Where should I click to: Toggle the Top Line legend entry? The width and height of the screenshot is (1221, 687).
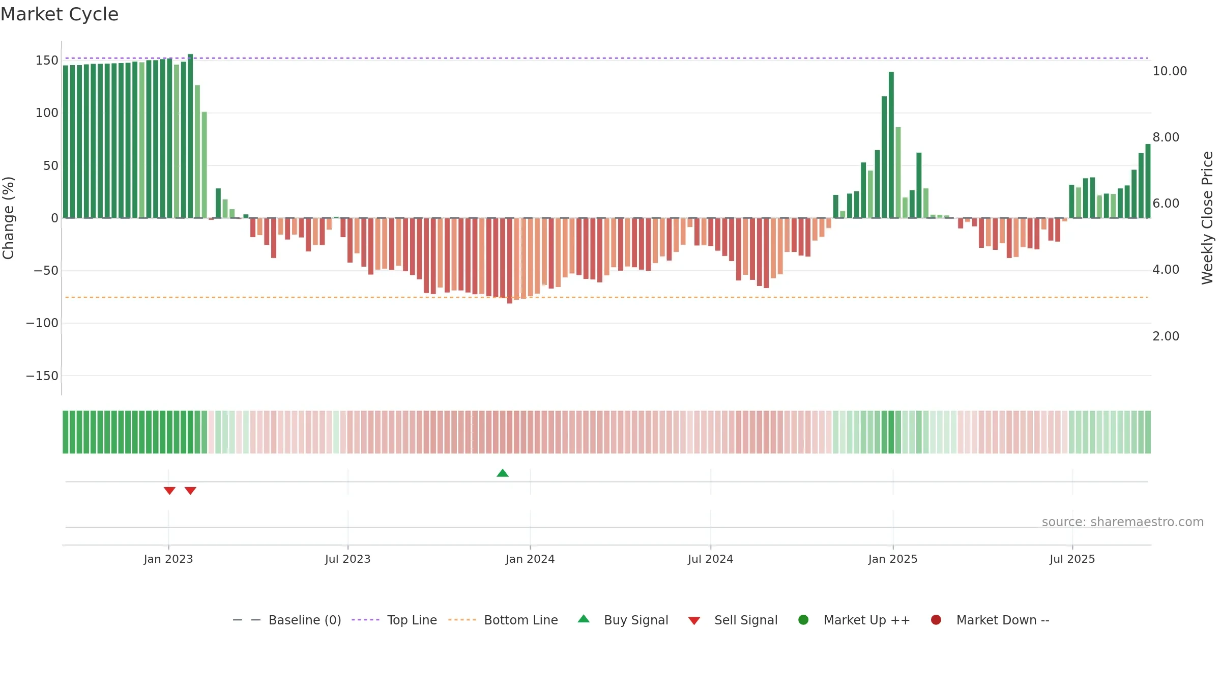(394, 620)
